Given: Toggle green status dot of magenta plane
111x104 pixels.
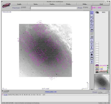Looking at the screenshot, I should tap(108, 66).
